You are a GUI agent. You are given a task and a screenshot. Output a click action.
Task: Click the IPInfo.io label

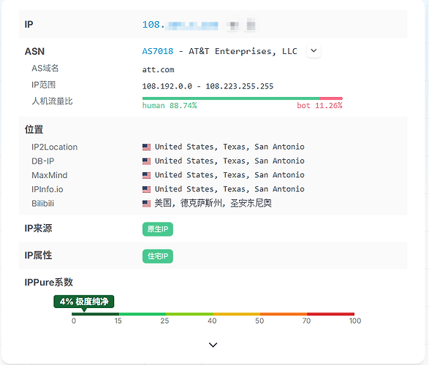click(x=48, y=189)
